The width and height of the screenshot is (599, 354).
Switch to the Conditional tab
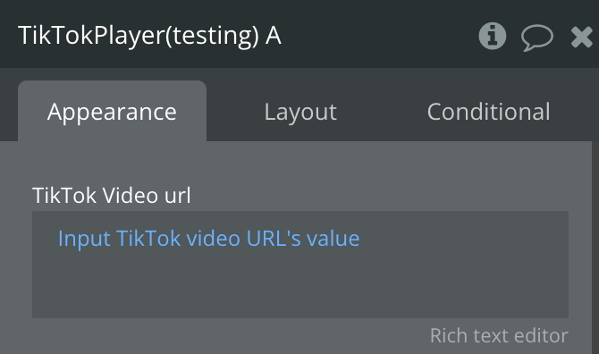pyautogui.click(x=489, y=112)
